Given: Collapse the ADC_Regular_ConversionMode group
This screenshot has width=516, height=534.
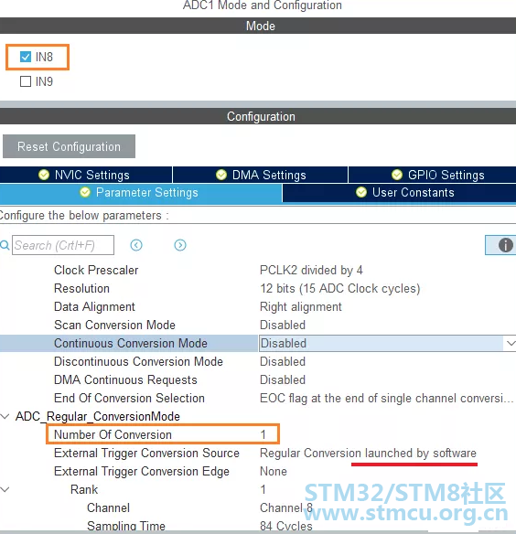Looking at the screenshot, I should coord(5,416).
